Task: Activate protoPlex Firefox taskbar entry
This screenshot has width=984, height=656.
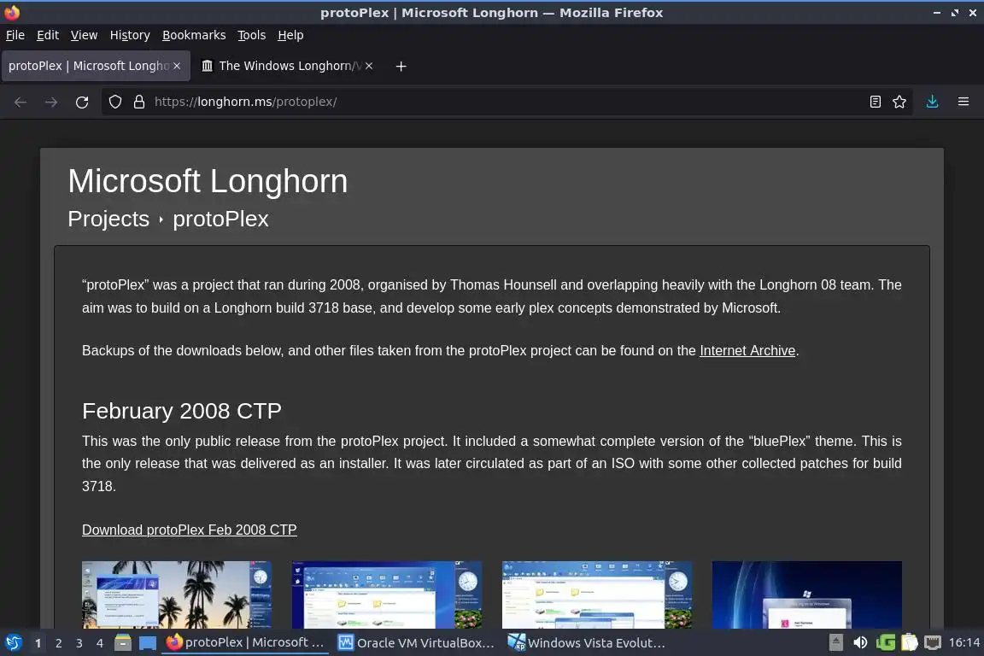Action: pos(245,643)
